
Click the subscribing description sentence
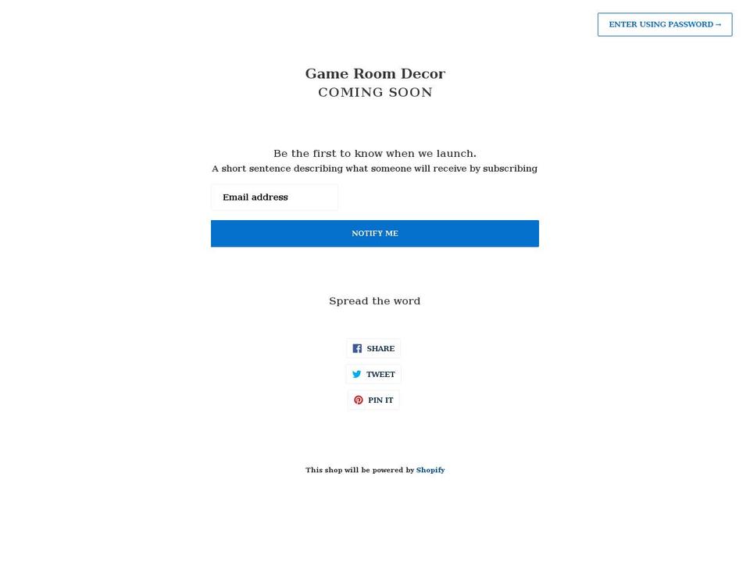tap(374, 169)
